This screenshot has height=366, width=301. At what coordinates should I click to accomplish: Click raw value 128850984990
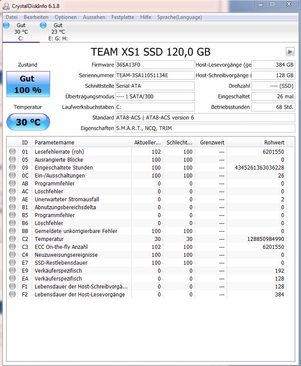[x=265, y=239]
